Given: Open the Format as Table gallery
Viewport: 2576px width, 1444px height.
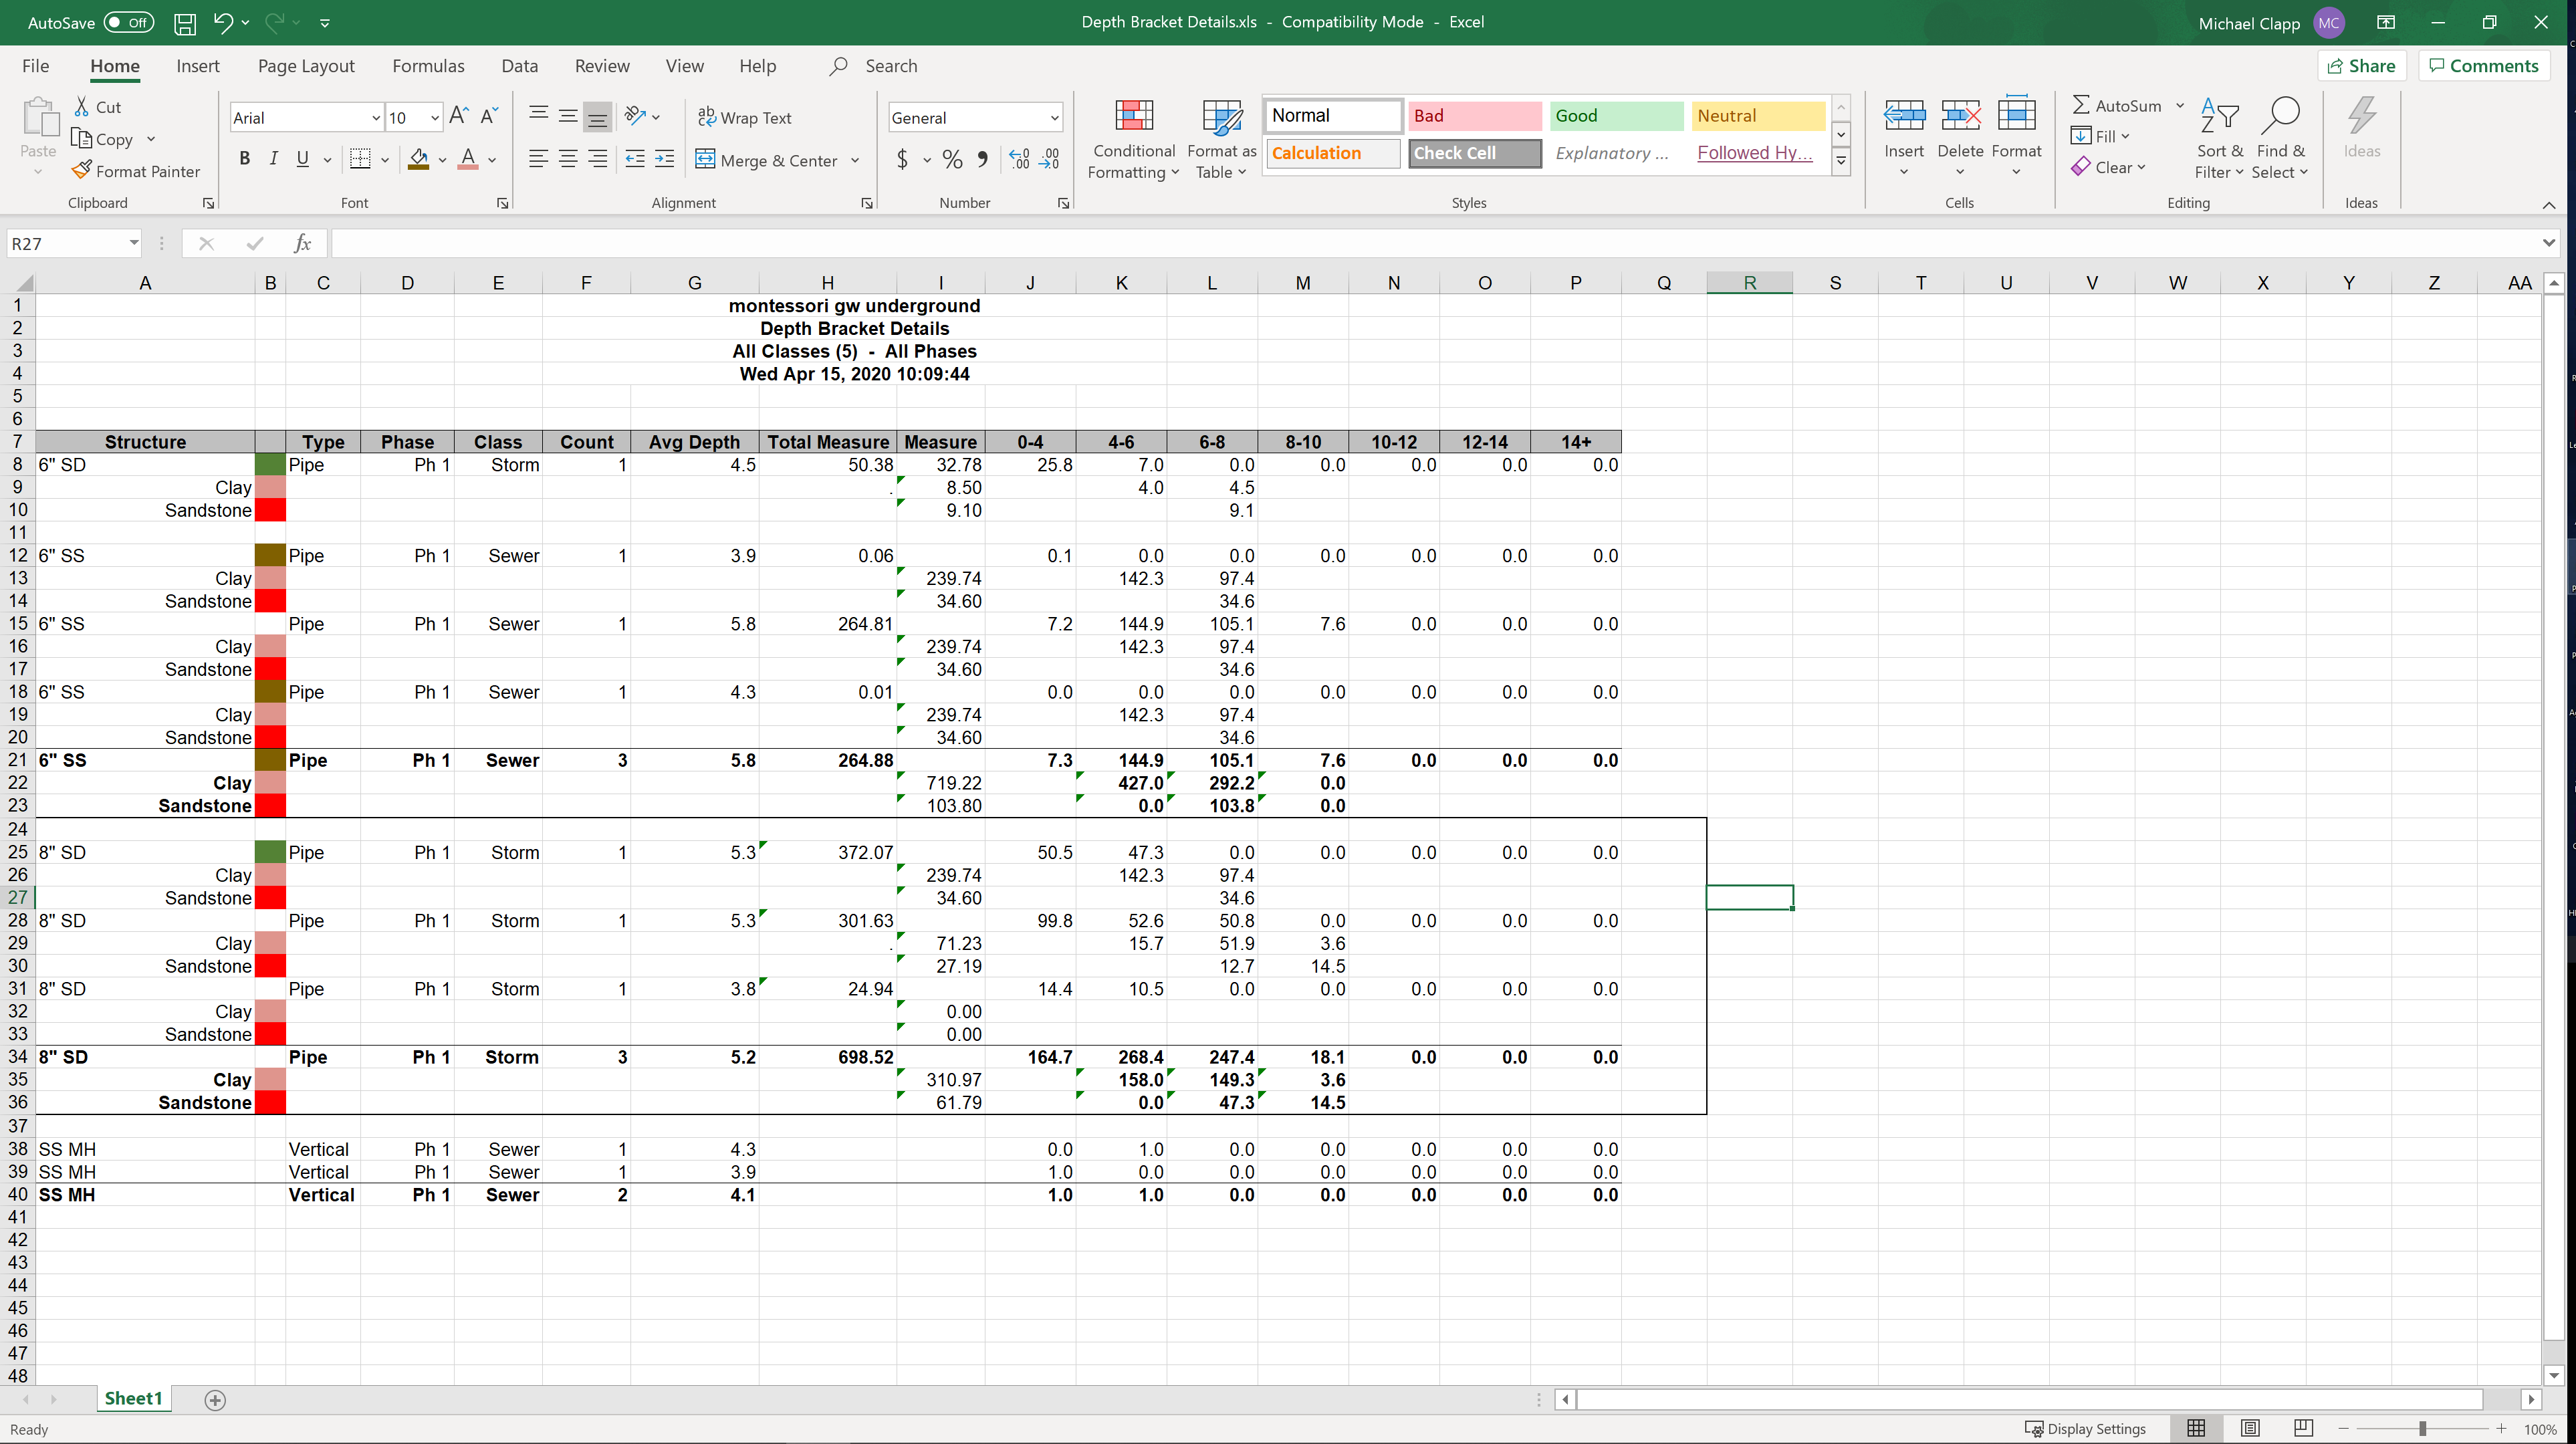Looking at the screenshot, I should (1221, 140).
